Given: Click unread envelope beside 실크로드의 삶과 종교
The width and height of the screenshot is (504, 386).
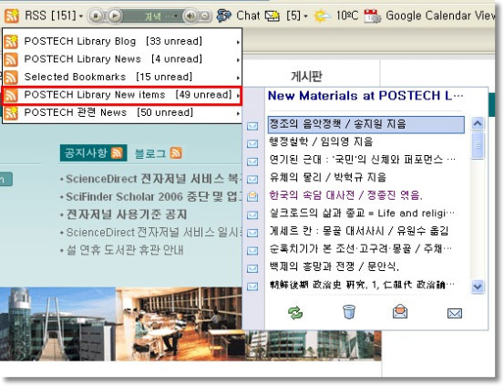Looking at the screenshot, I should pos(252,215).
